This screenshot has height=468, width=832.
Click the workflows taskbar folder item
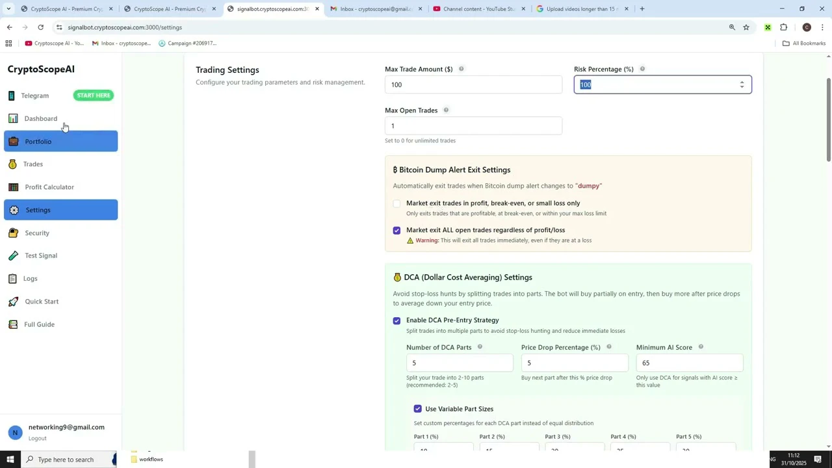pos(147,460)
